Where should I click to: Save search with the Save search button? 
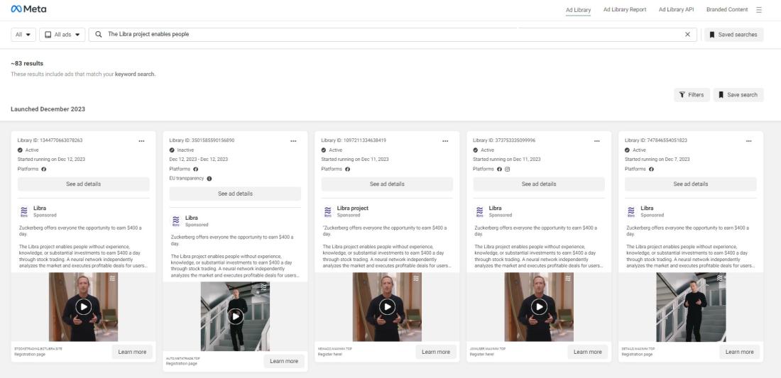(x=738, y=94)
